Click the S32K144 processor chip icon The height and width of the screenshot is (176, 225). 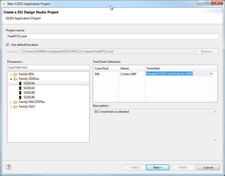pyautogui.click(x=20, y=83)
